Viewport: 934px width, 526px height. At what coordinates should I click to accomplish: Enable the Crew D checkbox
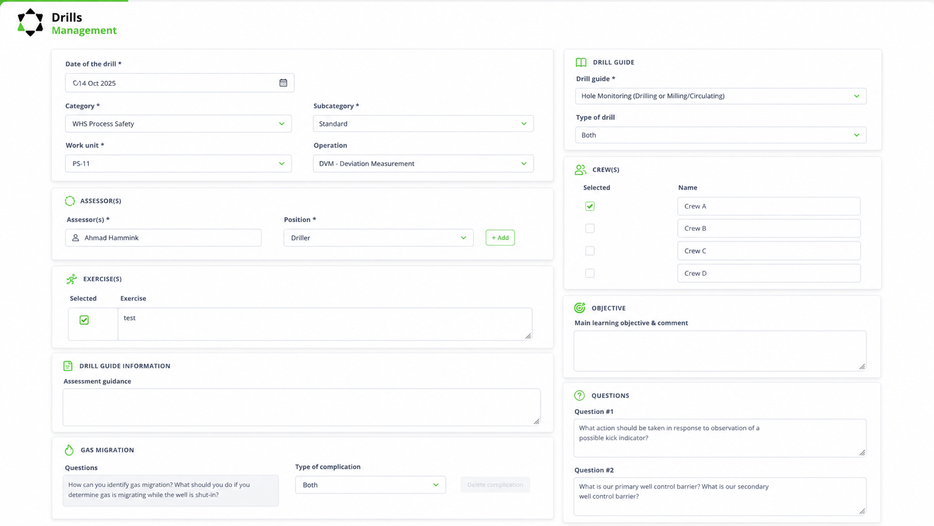[x=590, y=273]
